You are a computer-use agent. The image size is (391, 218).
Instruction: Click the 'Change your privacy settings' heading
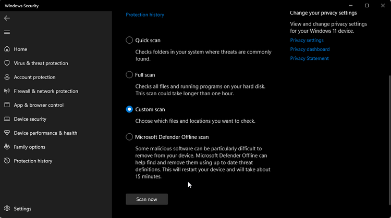323,12
